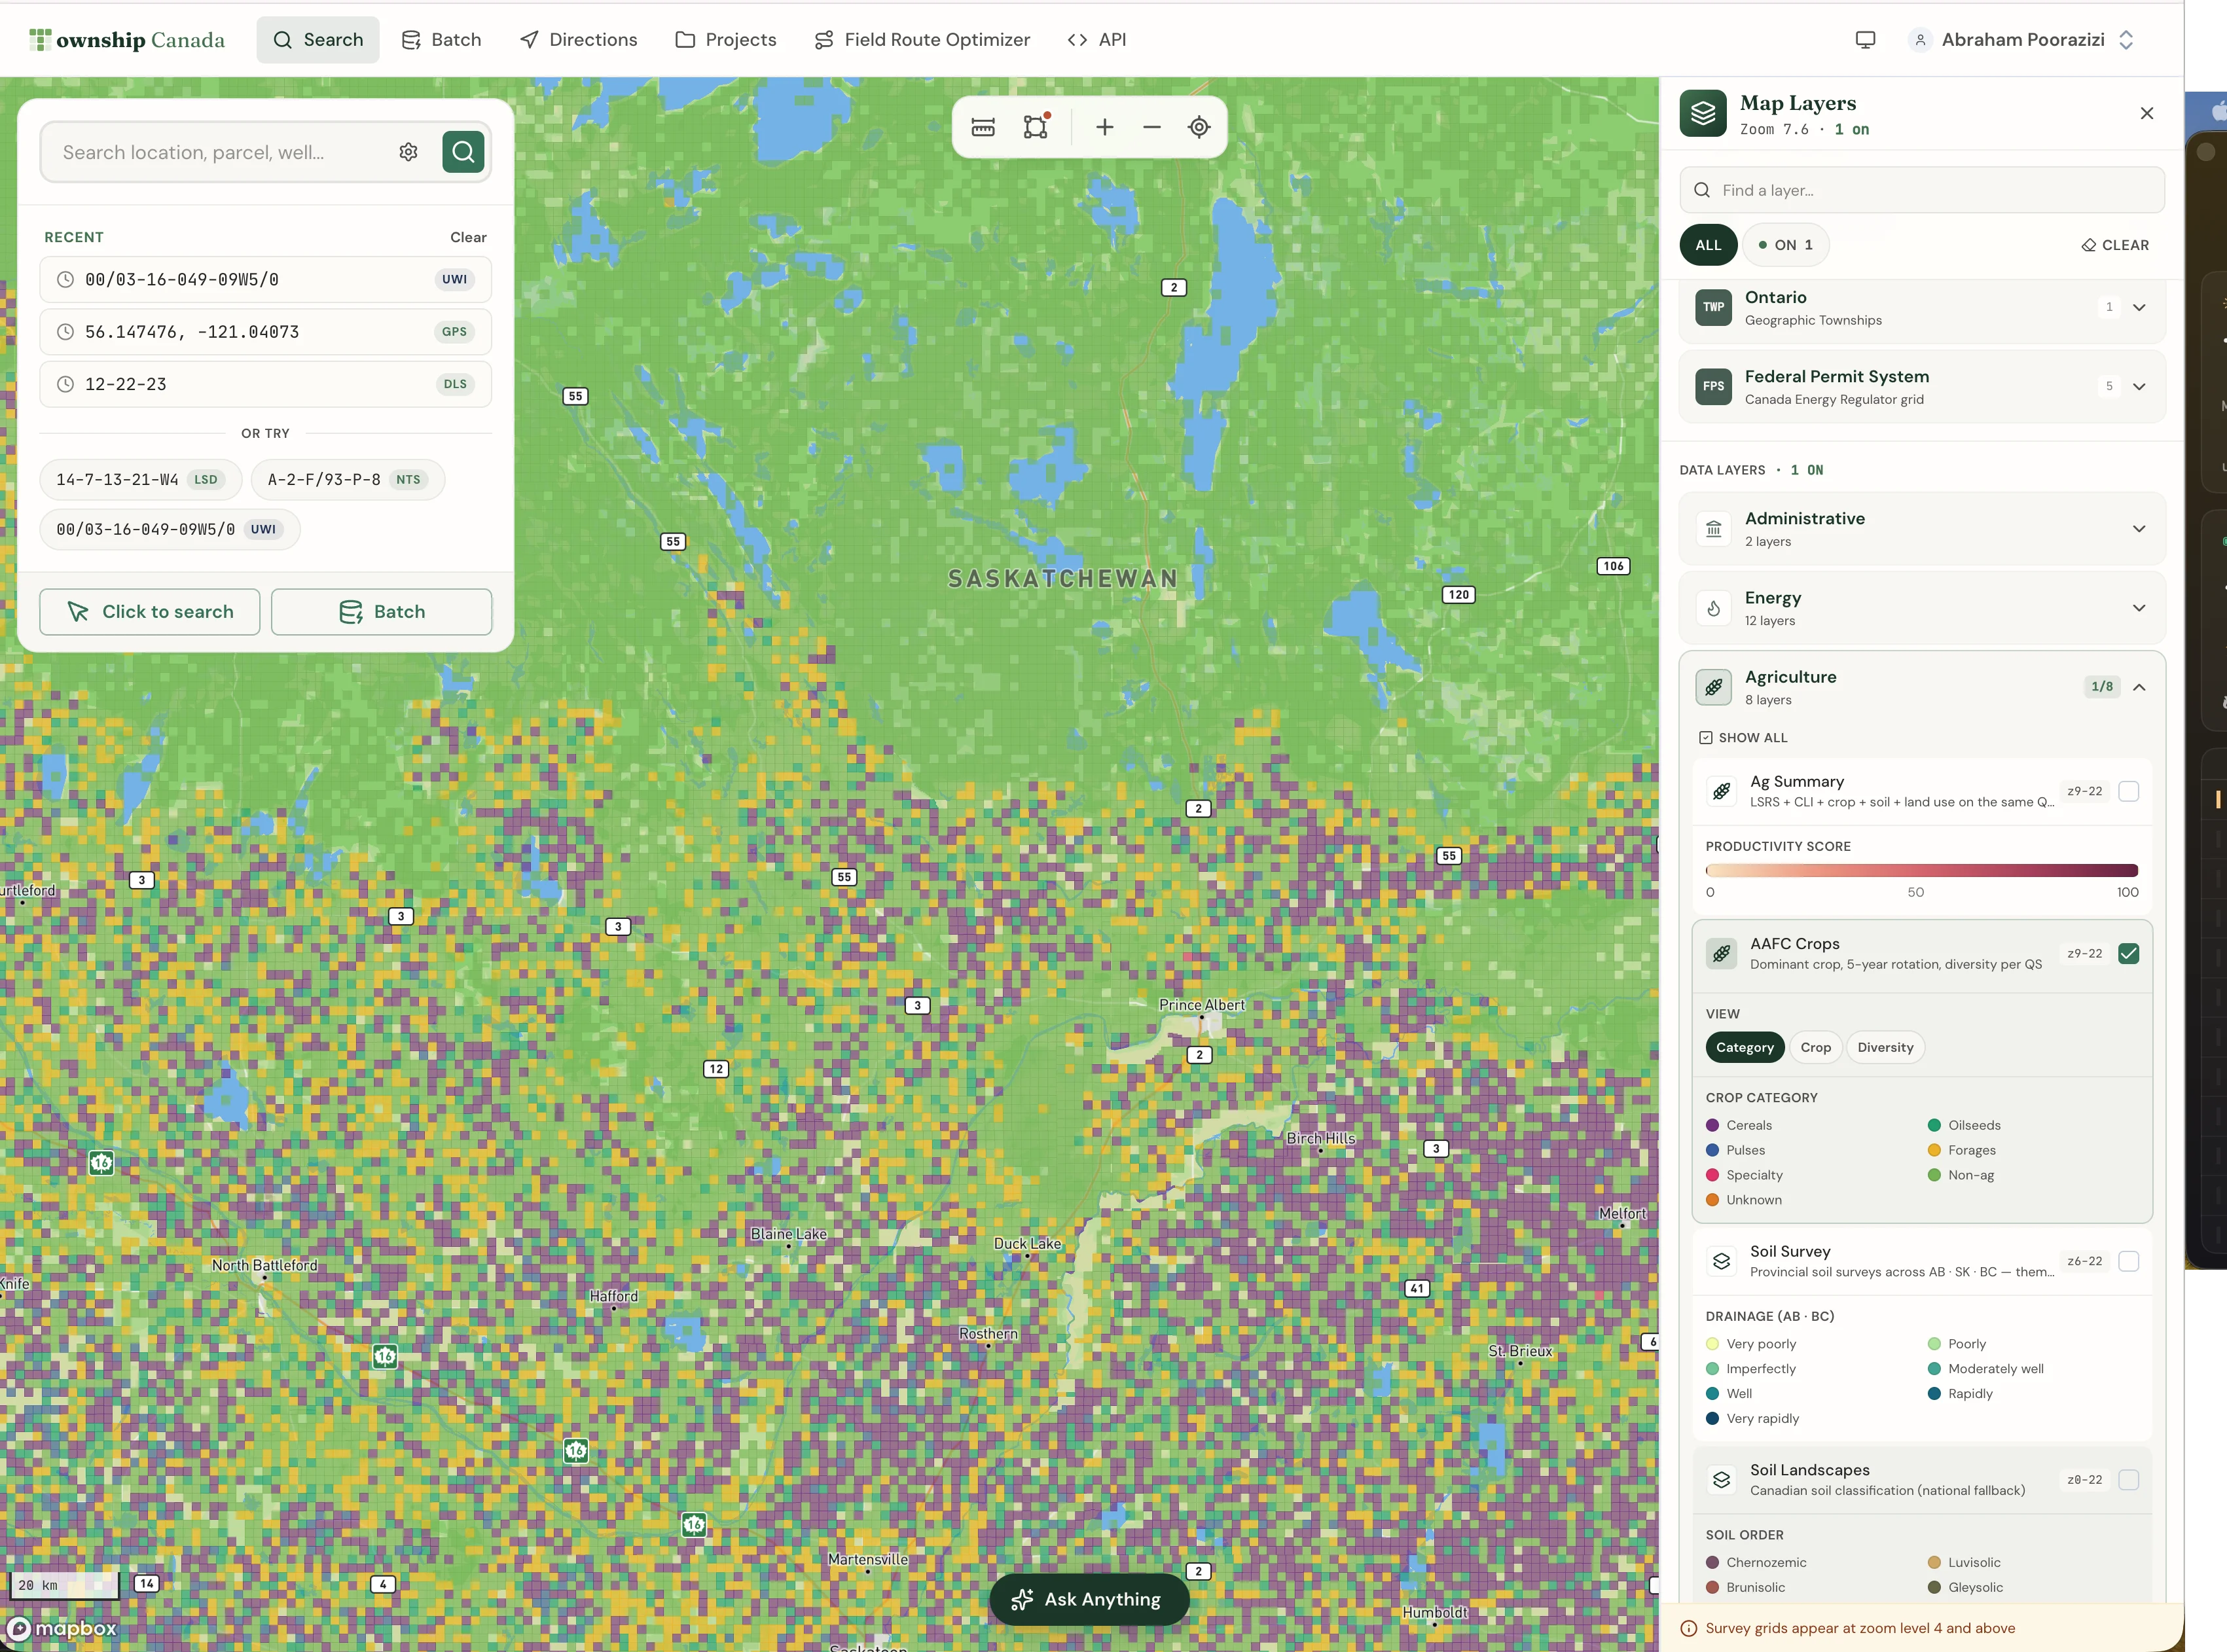
Task: Click the Energy flame icon
Action: coord(1713,608)
